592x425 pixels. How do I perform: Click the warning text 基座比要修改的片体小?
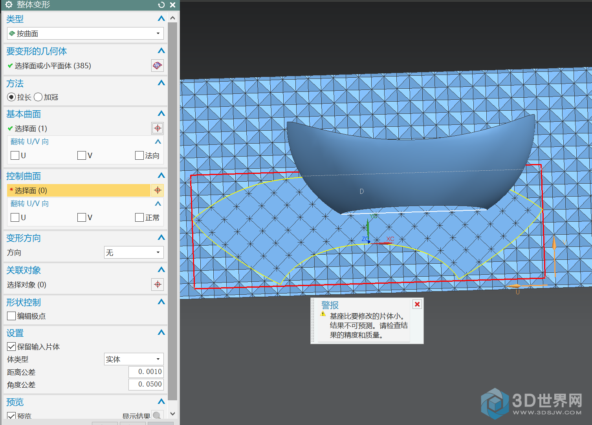(367, 316)
